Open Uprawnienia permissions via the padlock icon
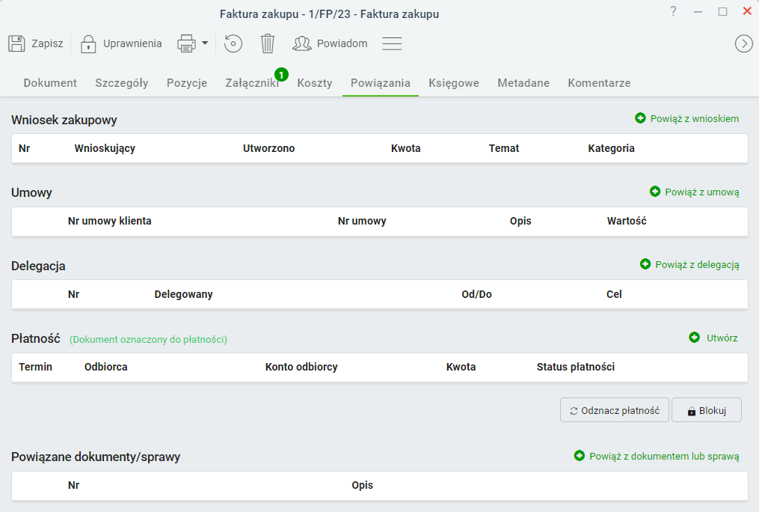The width and height of the screenshot is (759, 512). (88, 43)
